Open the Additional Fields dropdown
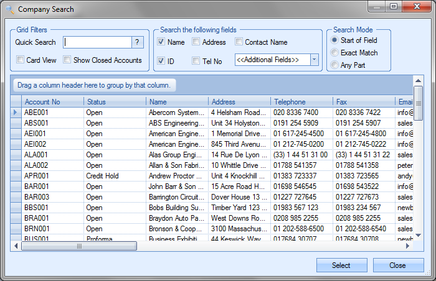436x281 pixels. [x=314, y=60]
